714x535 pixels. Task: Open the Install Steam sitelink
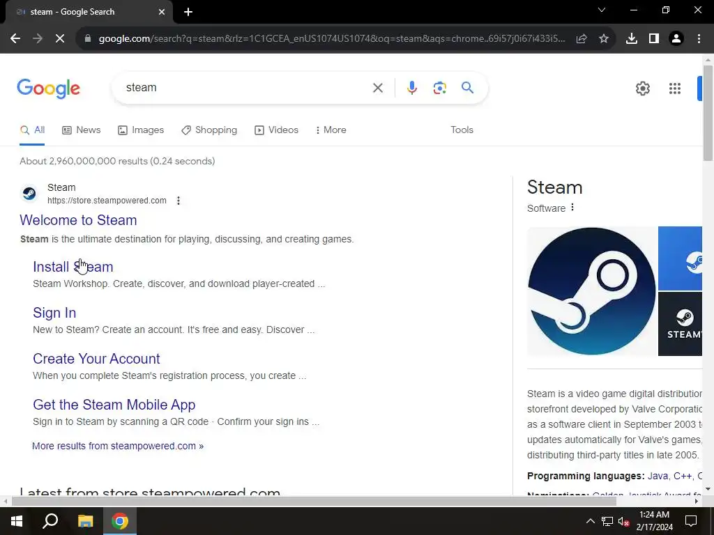click(x=73, y=267)
